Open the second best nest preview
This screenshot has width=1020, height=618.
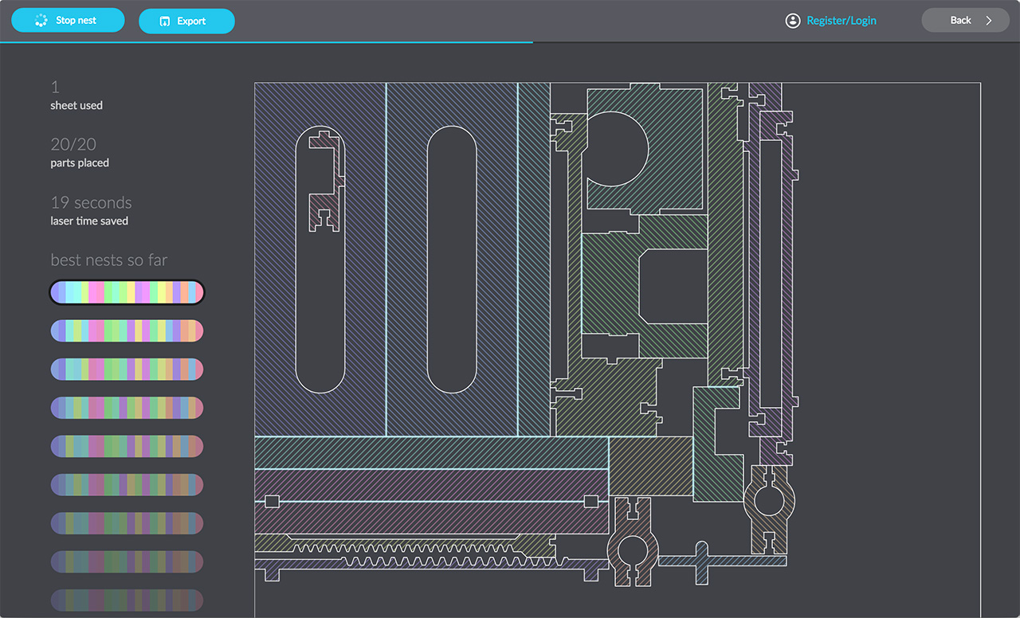pos(127,331)
